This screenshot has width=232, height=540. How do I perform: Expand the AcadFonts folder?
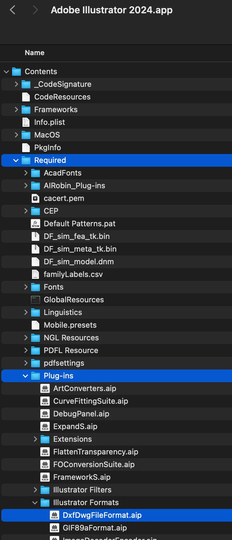pyautogui.click(x=26, y=173)
